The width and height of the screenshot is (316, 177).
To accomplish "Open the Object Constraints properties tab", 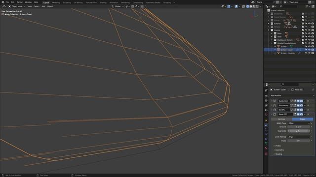I will [266, 139].
